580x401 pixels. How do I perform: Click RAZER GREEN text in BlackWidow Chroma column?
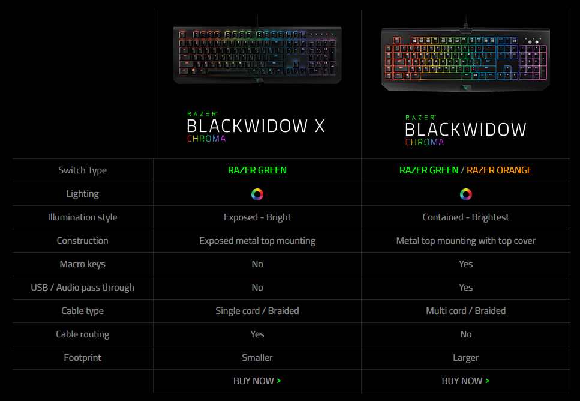coord(429,170)
